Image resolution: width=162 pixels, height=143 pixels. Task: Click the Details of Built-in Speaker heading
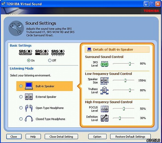pyautogui.click(x=113, y=50)
